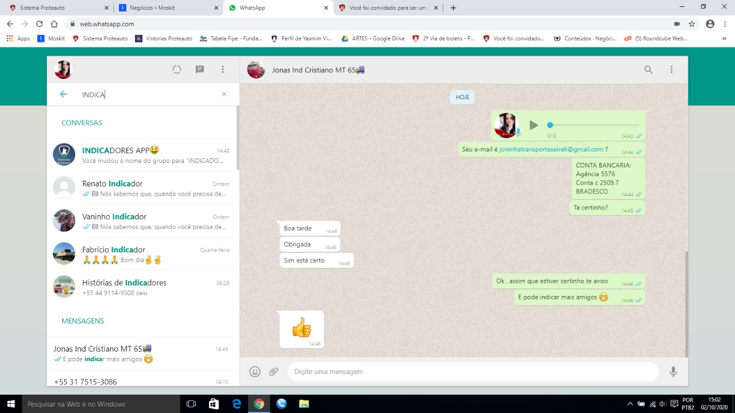Open the emoji picker
735x413 pixels.
255,372
